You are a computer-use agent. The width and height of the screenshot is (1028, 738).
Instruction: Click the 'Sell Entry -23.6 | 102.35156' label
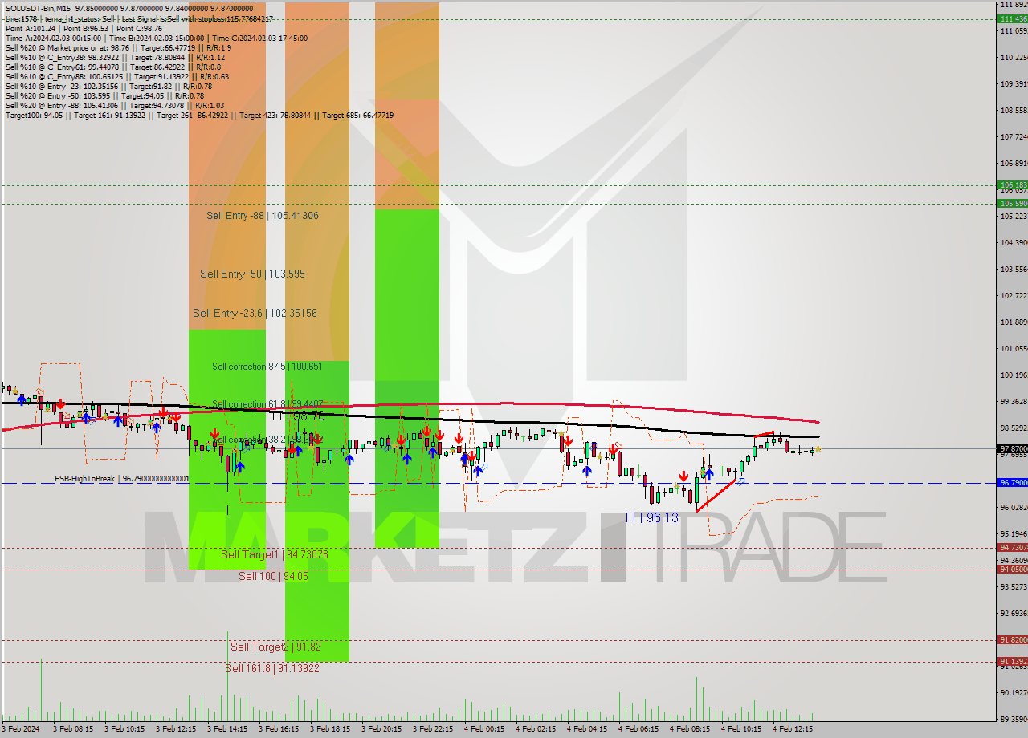pyautogui.click(x=255, y=314)
